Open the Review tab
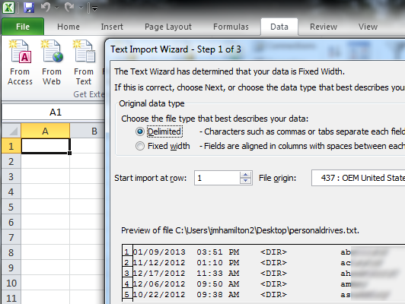Screen dimensions: 405x304 (x=324, y=27)
